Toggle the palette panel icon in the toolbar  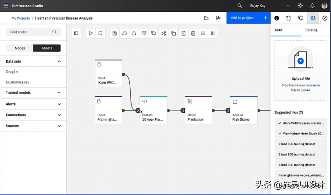76,33
